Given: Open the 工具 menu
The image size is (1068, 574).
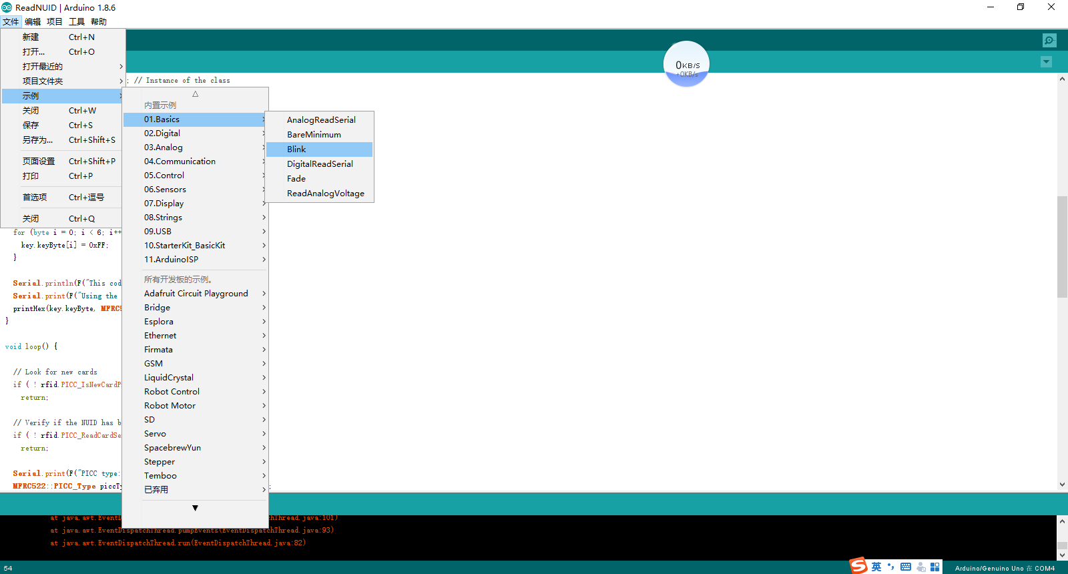Looking at the screenshot, I should tap(77, 22).
